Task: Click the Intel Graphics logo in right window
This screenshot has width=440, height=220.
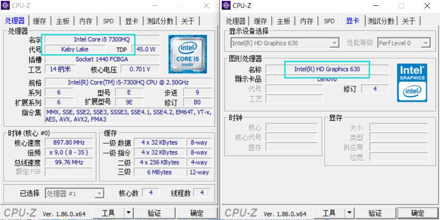Action: pyautogui.click(x=412, y=82)
